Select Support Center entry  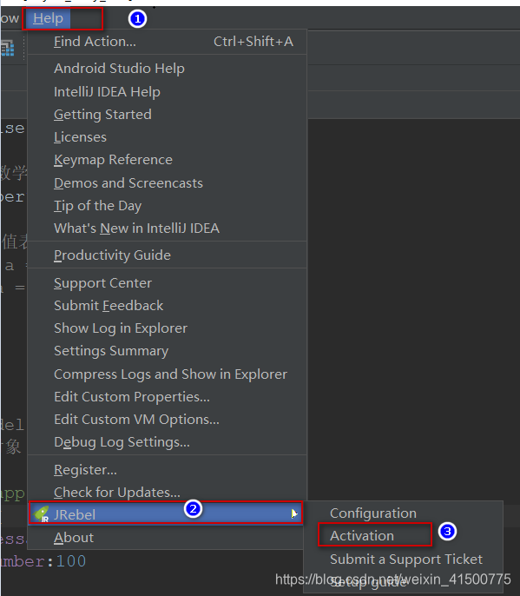tap(168, 283)
